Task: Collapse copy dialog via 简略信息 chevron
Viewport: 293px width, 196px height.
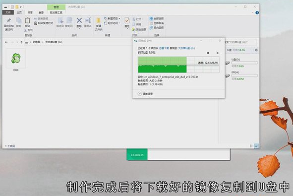Action: point(140,94)
